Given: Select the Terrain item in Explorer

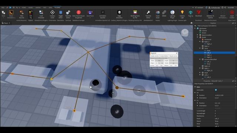Looking at the screenshot, I should pyautogui.click(x=204, y=33).
